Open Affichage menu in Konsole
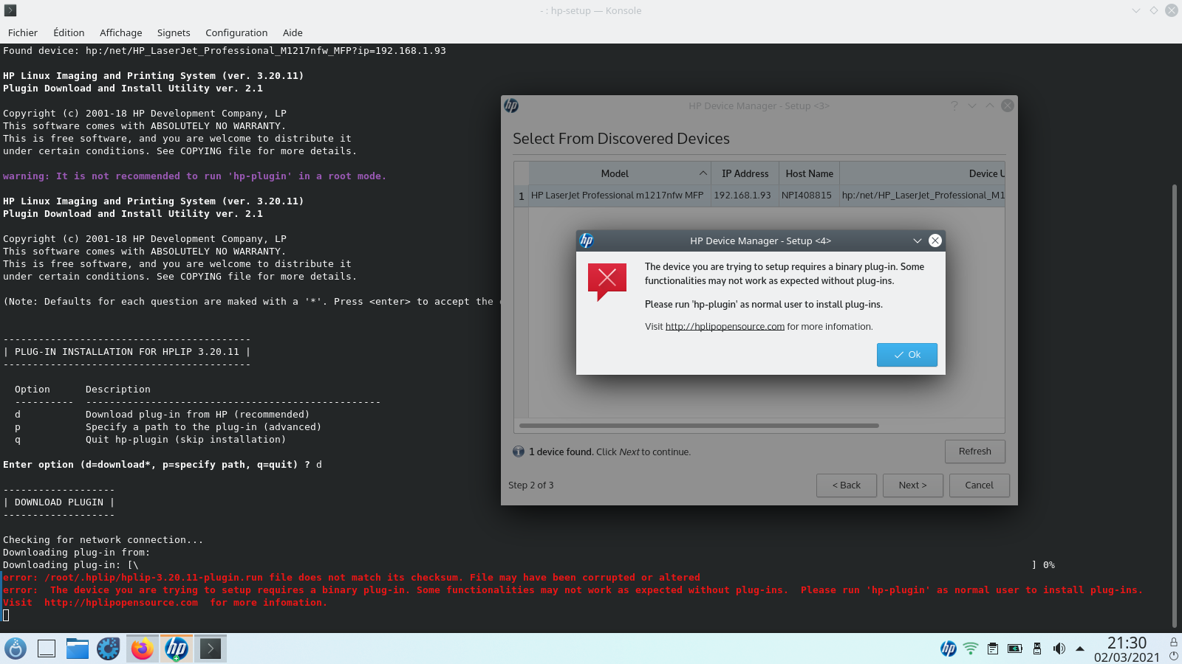 point(121,32)
